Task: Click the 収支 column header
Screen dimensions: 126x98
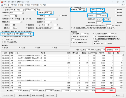Action: [x=109, y=53]
